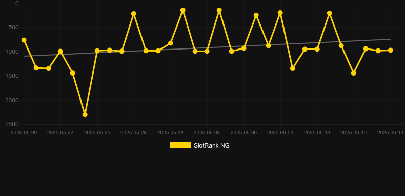Click the dip data point at 2025-06-16
Screen dimensions: 405x196
354,73
